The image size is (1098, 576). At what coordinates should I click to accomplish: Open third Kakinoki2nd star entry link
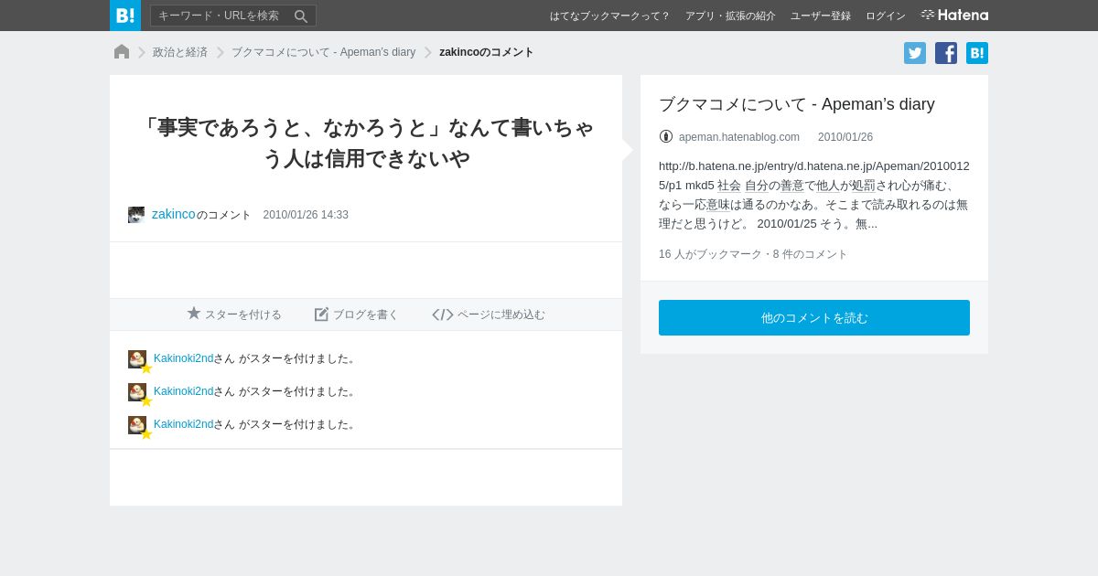tap(183, 424)
